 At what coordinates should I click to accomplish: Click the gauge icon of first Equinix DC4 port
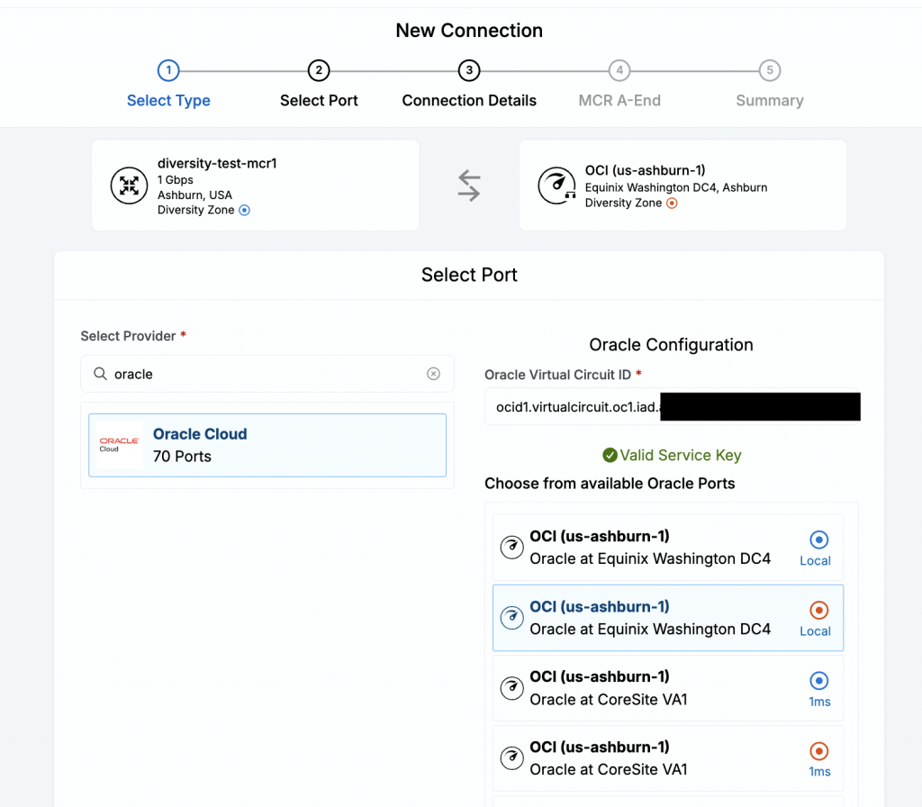[512, 547]
